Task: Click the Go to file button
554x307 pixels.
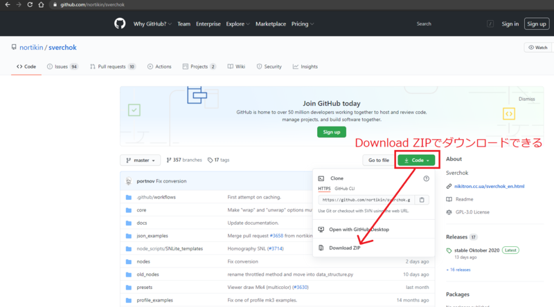Action: (378, 160)
